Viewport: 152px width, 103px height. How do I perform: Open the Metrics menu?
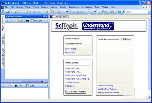click(54, 7)
